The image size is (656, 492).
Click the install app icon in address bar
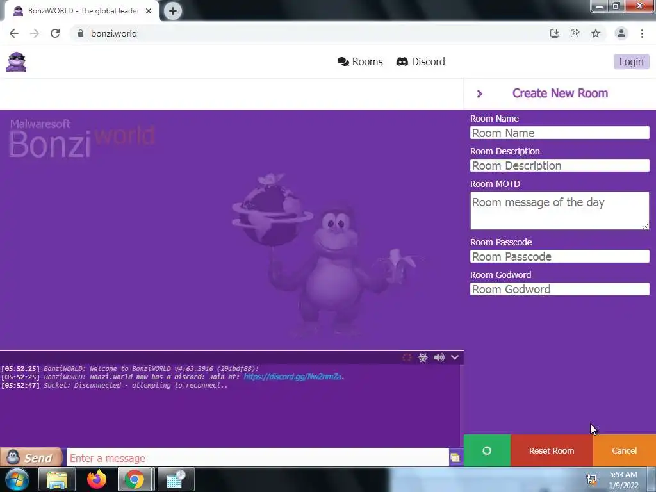click(555, 33)
